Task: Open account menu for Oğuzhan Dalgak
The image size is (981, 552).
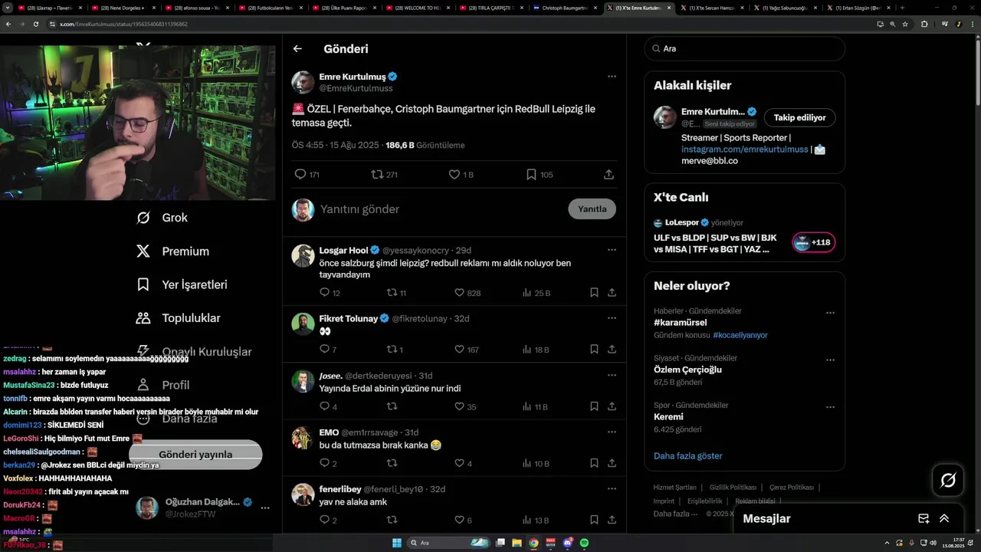Action: (265, 508)
